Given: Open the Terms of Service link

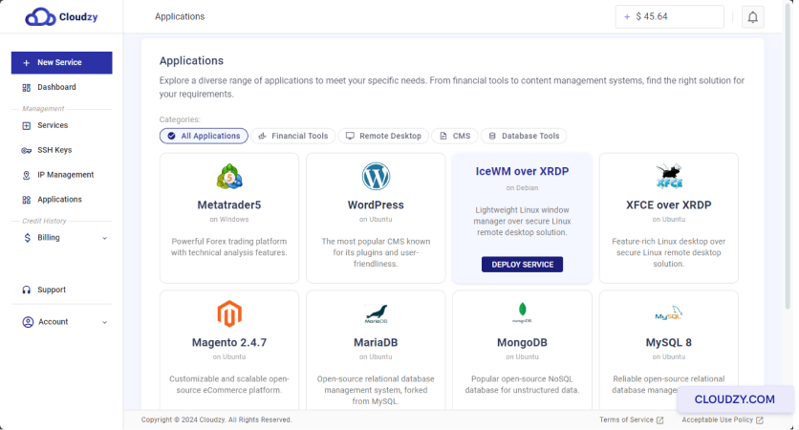Looking at the screenshot, I should point(626,419).
